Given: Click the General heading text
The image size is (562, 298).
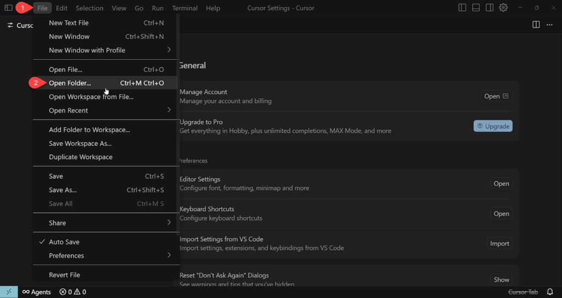Looking at the screenshot, I should tap(192, 66).
